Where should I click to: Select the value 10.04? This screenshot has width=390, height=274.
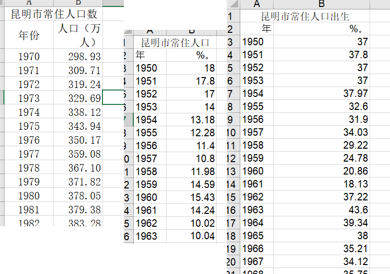click(191, 236)
